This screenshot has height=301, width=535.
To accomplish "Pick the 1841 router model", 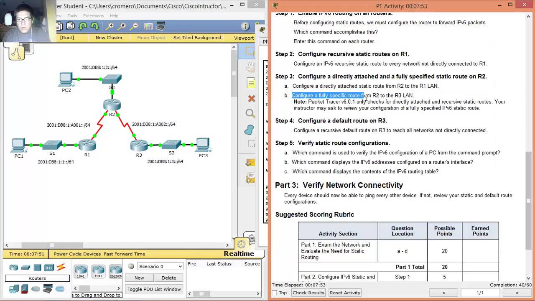I will click(x=80, y=271).
